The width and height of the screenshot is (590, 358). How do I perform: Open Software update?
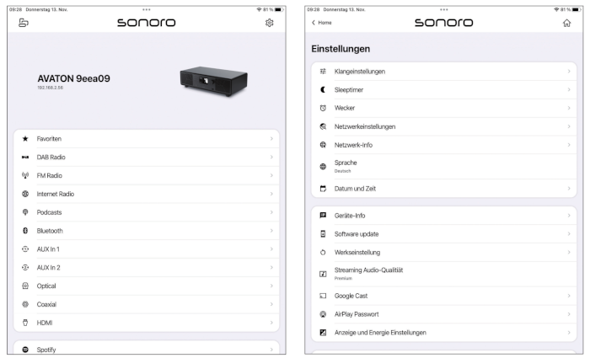click(x=444, y=234)
